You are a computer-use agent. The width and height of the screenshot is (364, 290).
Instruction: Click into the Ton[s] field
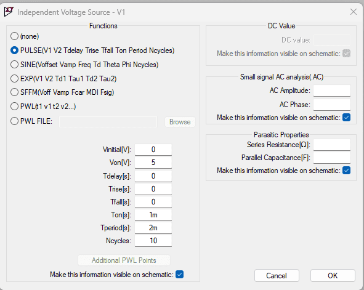(153, 215)
